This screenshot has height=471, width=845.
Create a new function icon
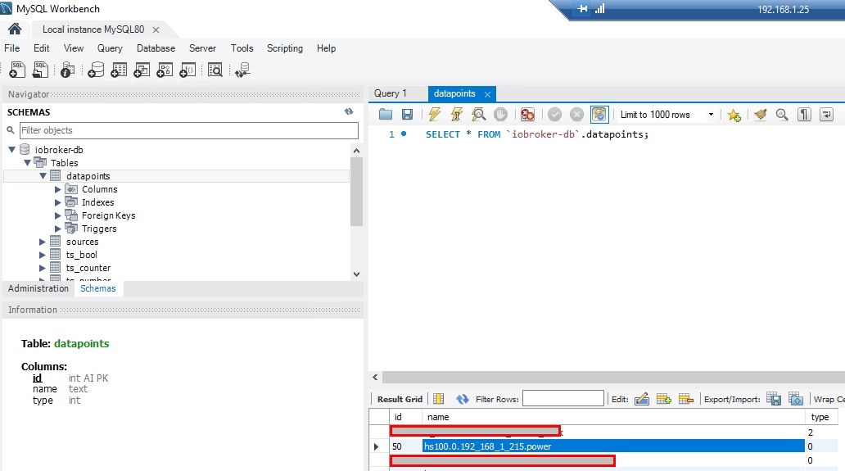188,70
